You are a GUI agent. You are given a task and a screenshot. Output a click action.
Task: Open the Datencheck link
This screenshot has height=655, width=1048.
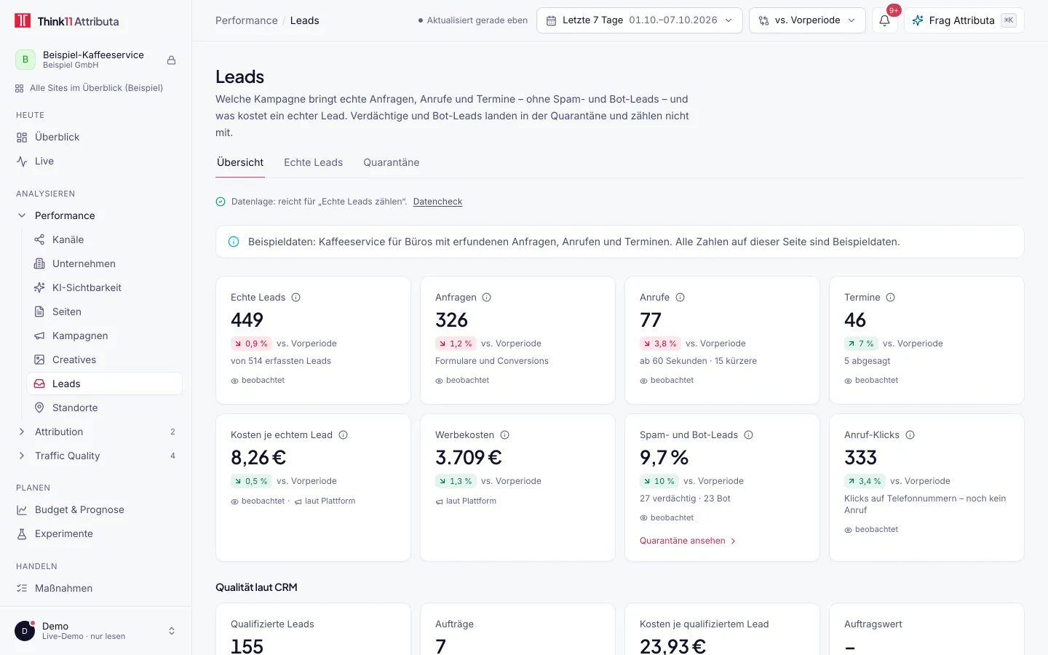(437, 202)
